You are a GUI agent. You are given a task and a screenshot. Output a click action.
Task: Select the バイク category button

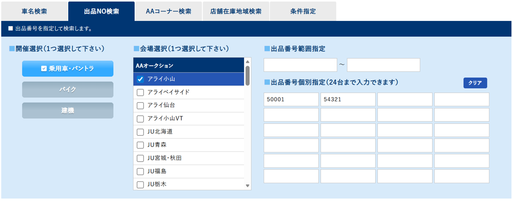tap(67, 90)
